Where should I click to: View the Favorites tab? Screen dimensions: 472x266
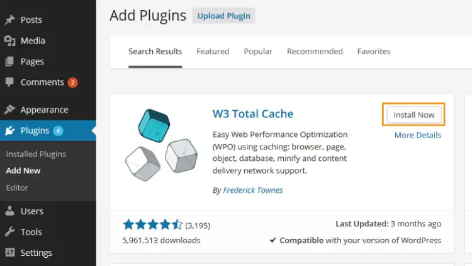(x=374, y=52)
